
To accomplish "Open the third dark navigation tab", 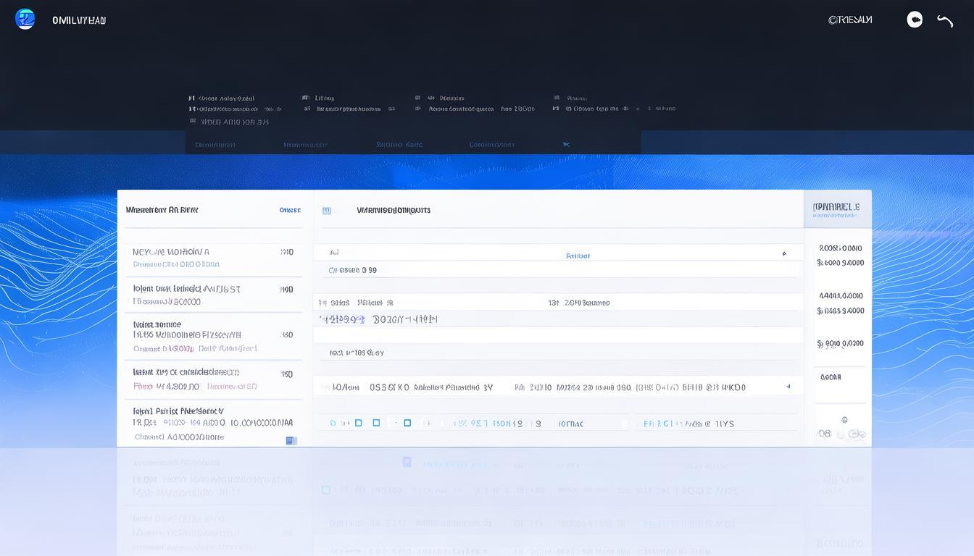I will [x=399, y=144].
